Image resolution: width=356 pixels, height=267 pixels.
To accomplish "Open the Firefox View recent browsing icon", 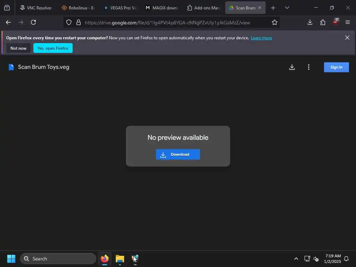I will point(7,8).
